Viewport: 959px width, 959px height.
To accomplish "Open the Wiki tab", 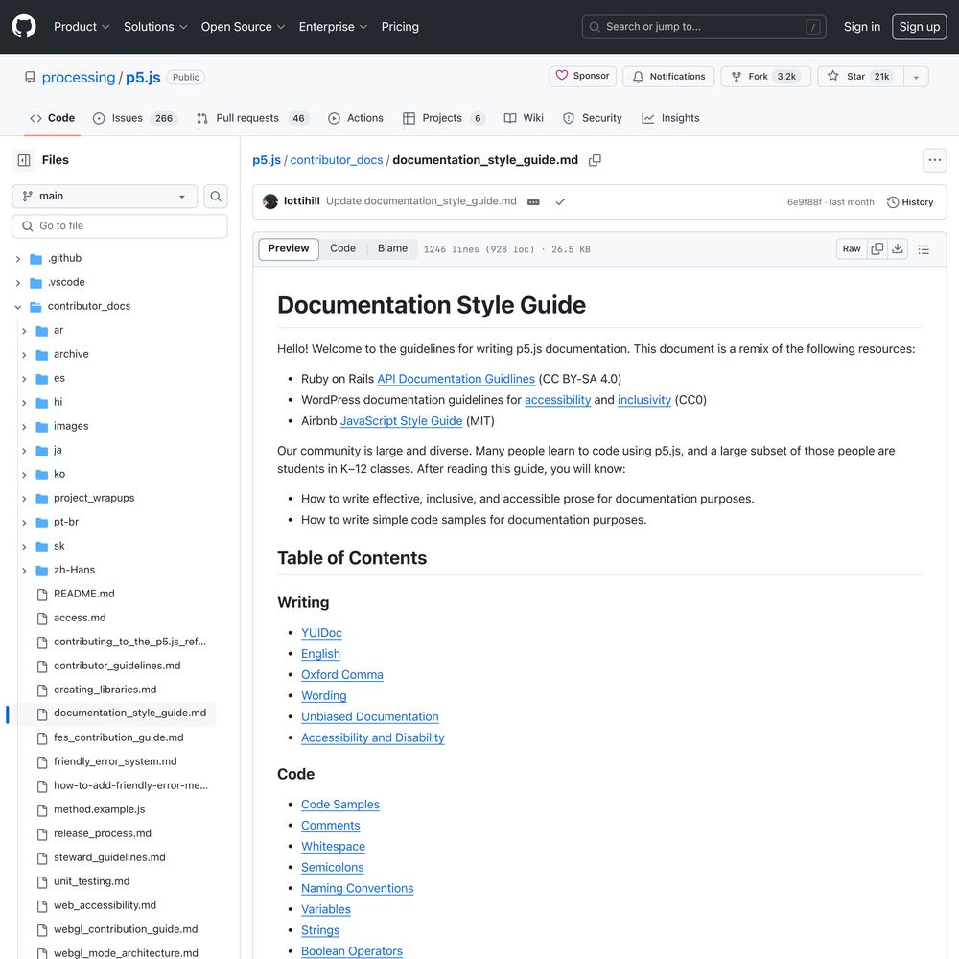I will [x=524, y=118].
